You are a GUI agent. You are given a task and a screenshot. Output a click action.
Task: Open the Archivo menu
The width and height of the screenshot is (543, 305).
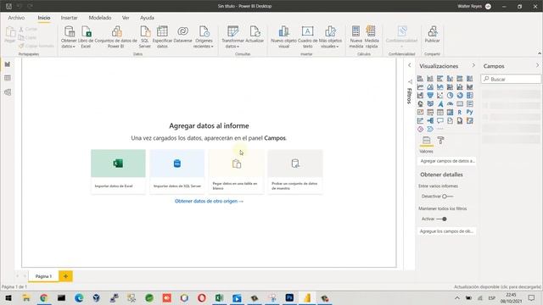point(16,18)
